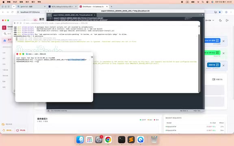Screen dimensions: 234x146
Task: Open the install app icon in address bar
Action: 215,12
